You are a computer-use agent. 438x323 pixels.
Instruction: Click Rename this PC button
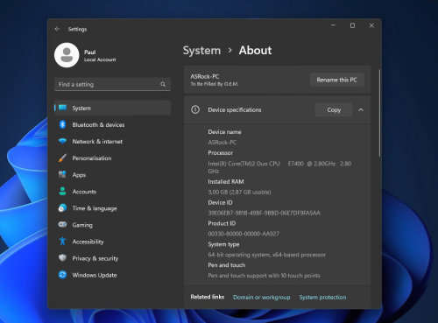coord(337,80)
